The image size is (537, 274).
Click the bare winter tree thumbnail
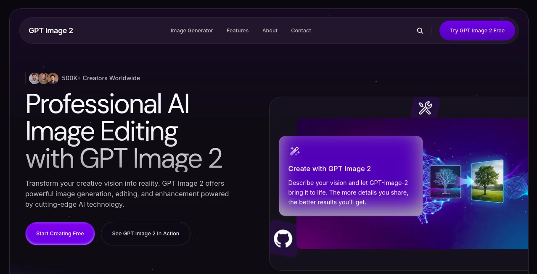point(445,181)
